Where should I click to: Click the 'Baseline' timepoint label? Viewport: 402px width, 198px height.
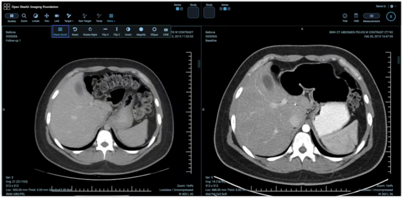(x=211, y=41)
